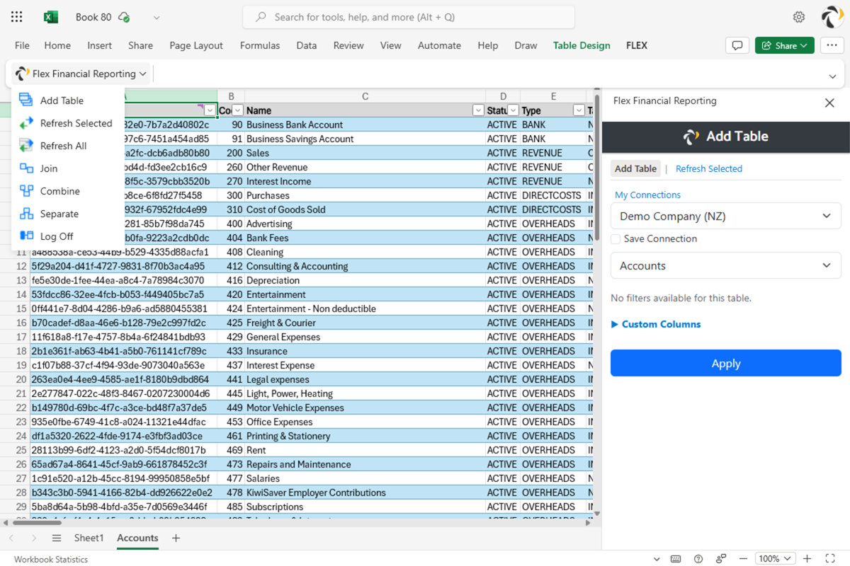Click the Combine tables icon

tap(25, 191)
